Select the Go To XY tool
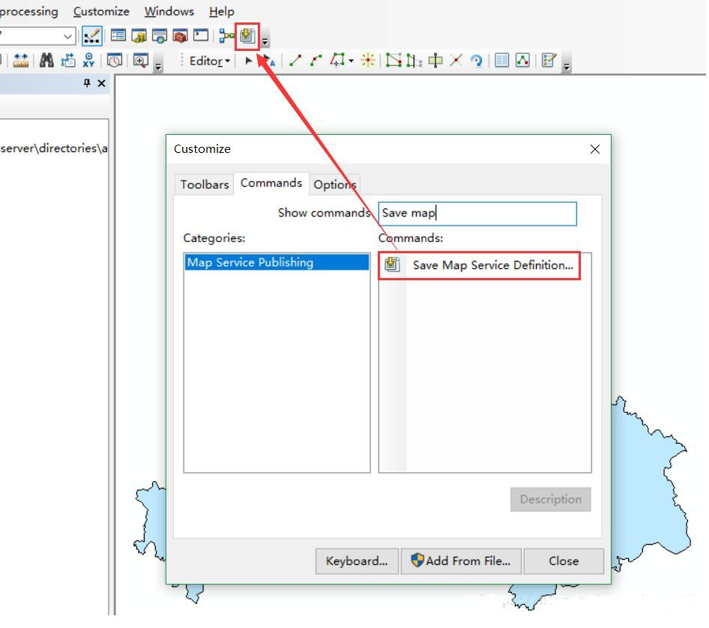This screenshot has height=628, width=709. coord(88,60)
